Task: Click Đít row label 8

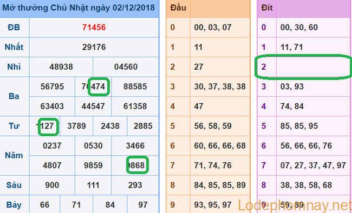Action: tap(264, 185)
